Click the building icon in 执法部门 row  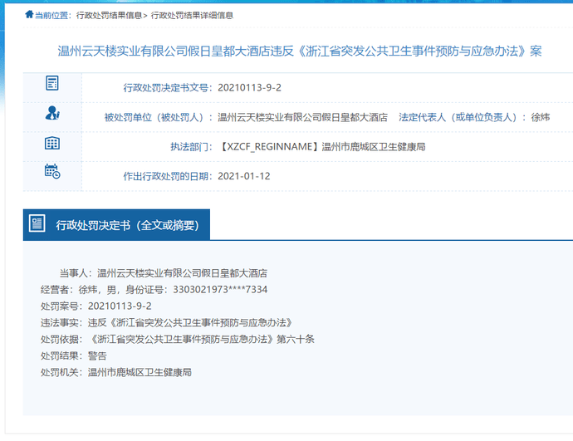pos(52,143)
